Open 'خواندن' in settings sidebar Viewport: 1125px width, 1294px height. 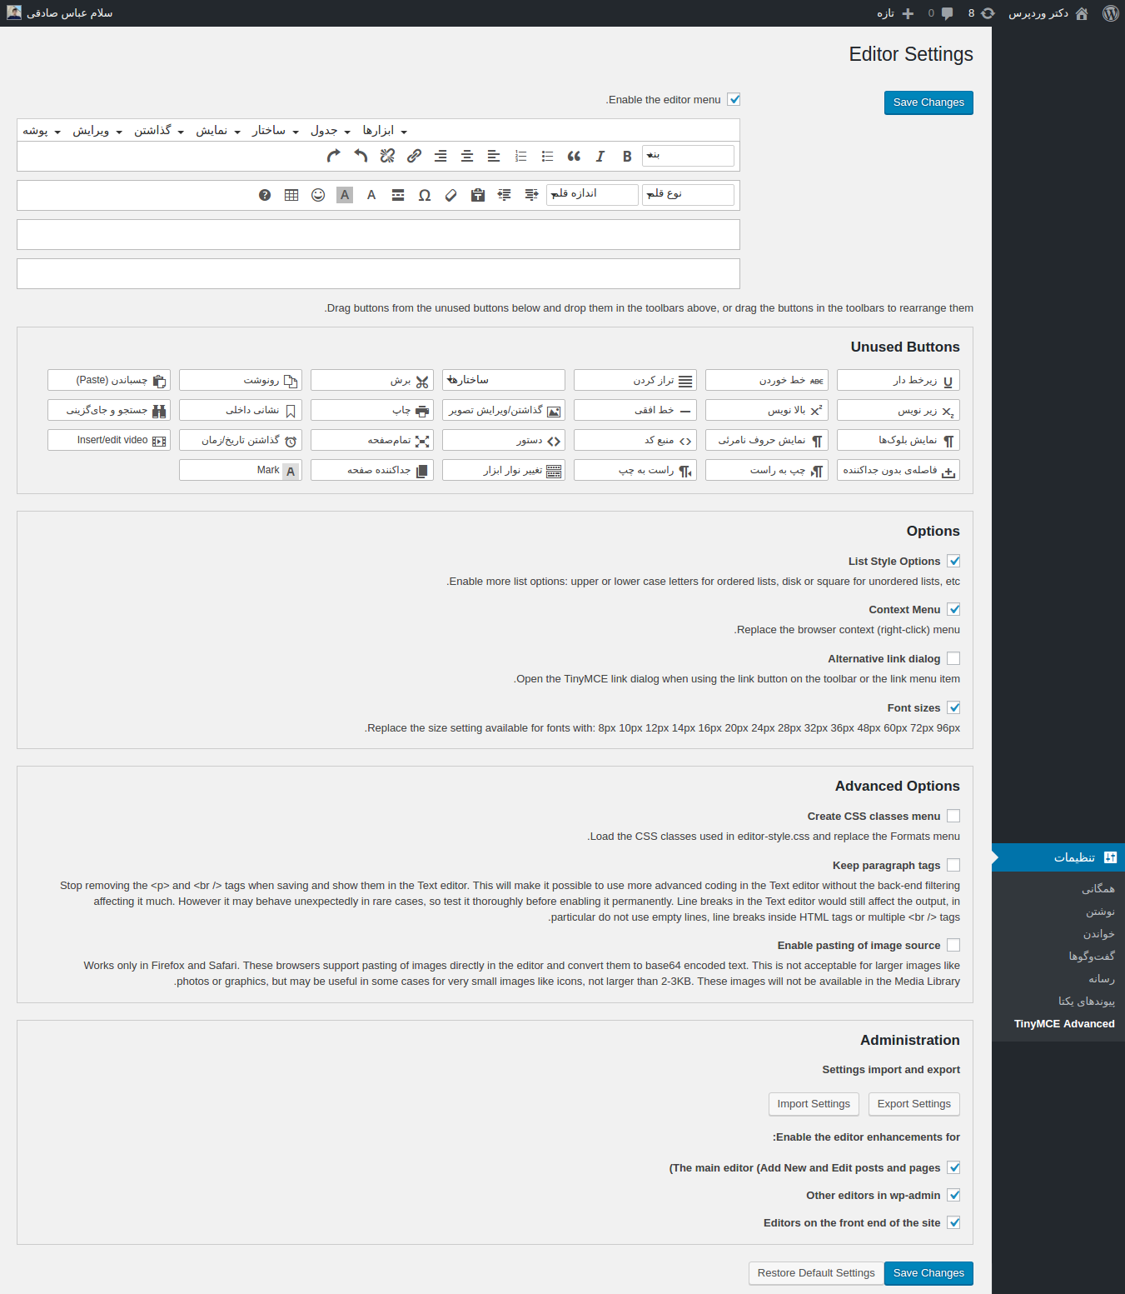coord(1098,934)
